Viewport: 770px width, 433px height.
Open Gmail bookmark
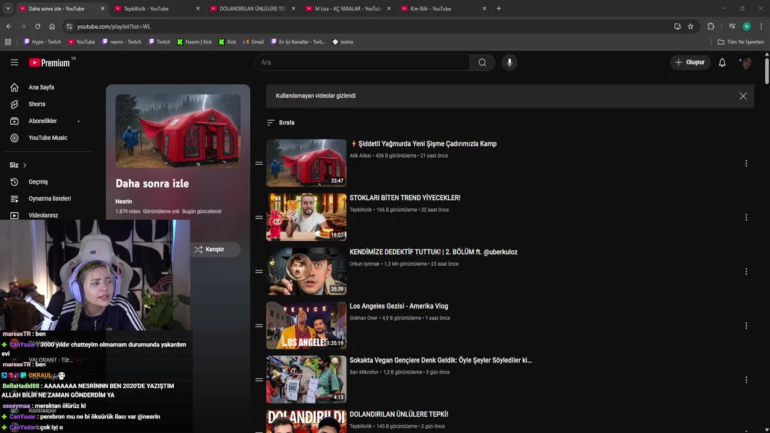tap(253, 42)
